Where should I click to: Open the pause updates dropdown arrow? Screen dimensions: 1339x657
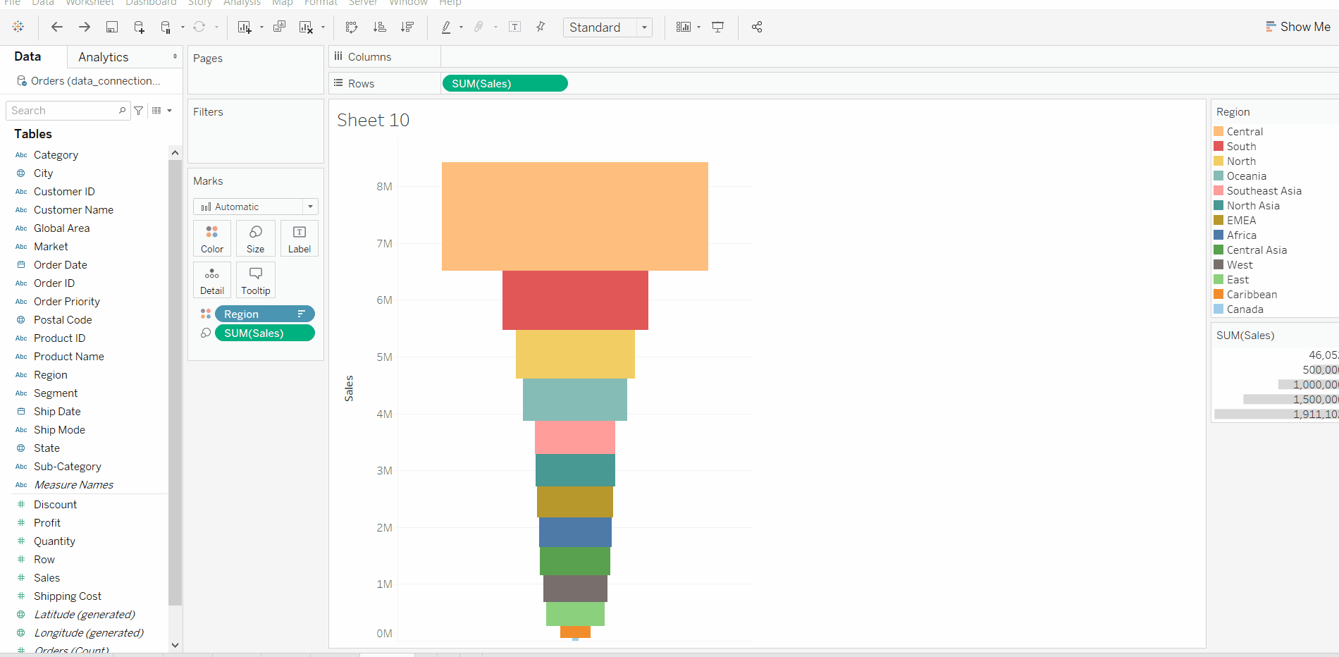[x=183, y=27]
